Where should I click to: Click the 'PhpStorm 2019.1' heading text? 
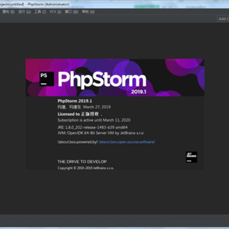pos(75,101)
